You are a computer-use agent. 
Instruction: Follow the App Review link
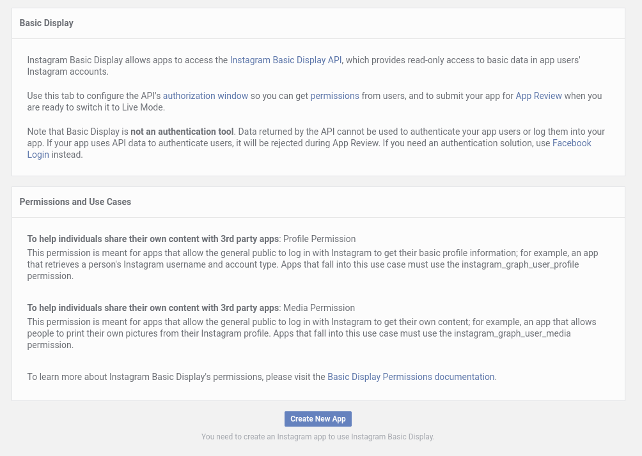click(x=538, y=96)
